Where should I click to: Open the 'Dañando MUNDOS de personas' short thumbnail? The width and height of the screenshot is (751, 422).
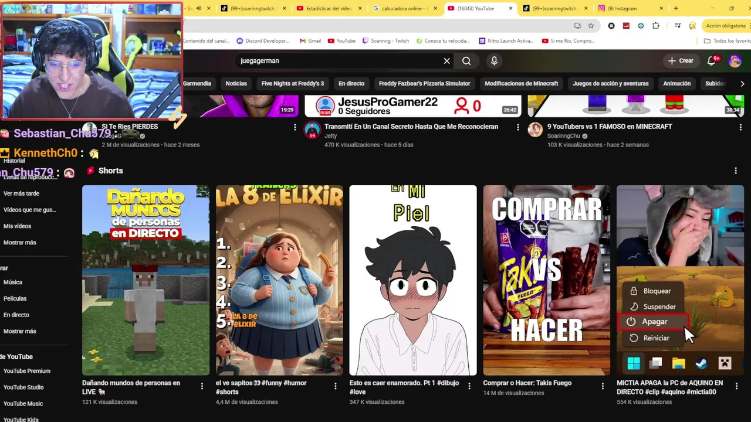(x=146, y=280)
